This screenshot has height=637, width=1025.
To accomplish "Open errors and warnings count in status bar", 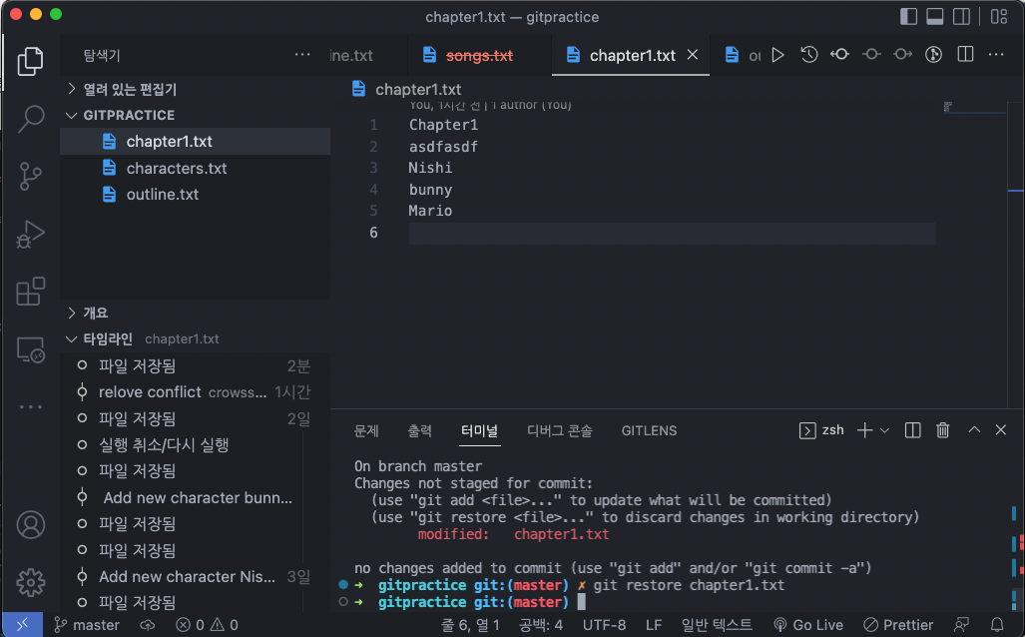I will pyautogui.click(x=207, y=625).
